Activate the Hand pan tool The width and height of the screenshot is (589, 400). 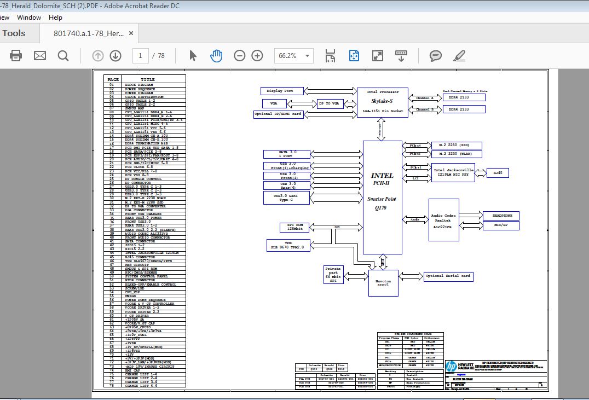216,56
